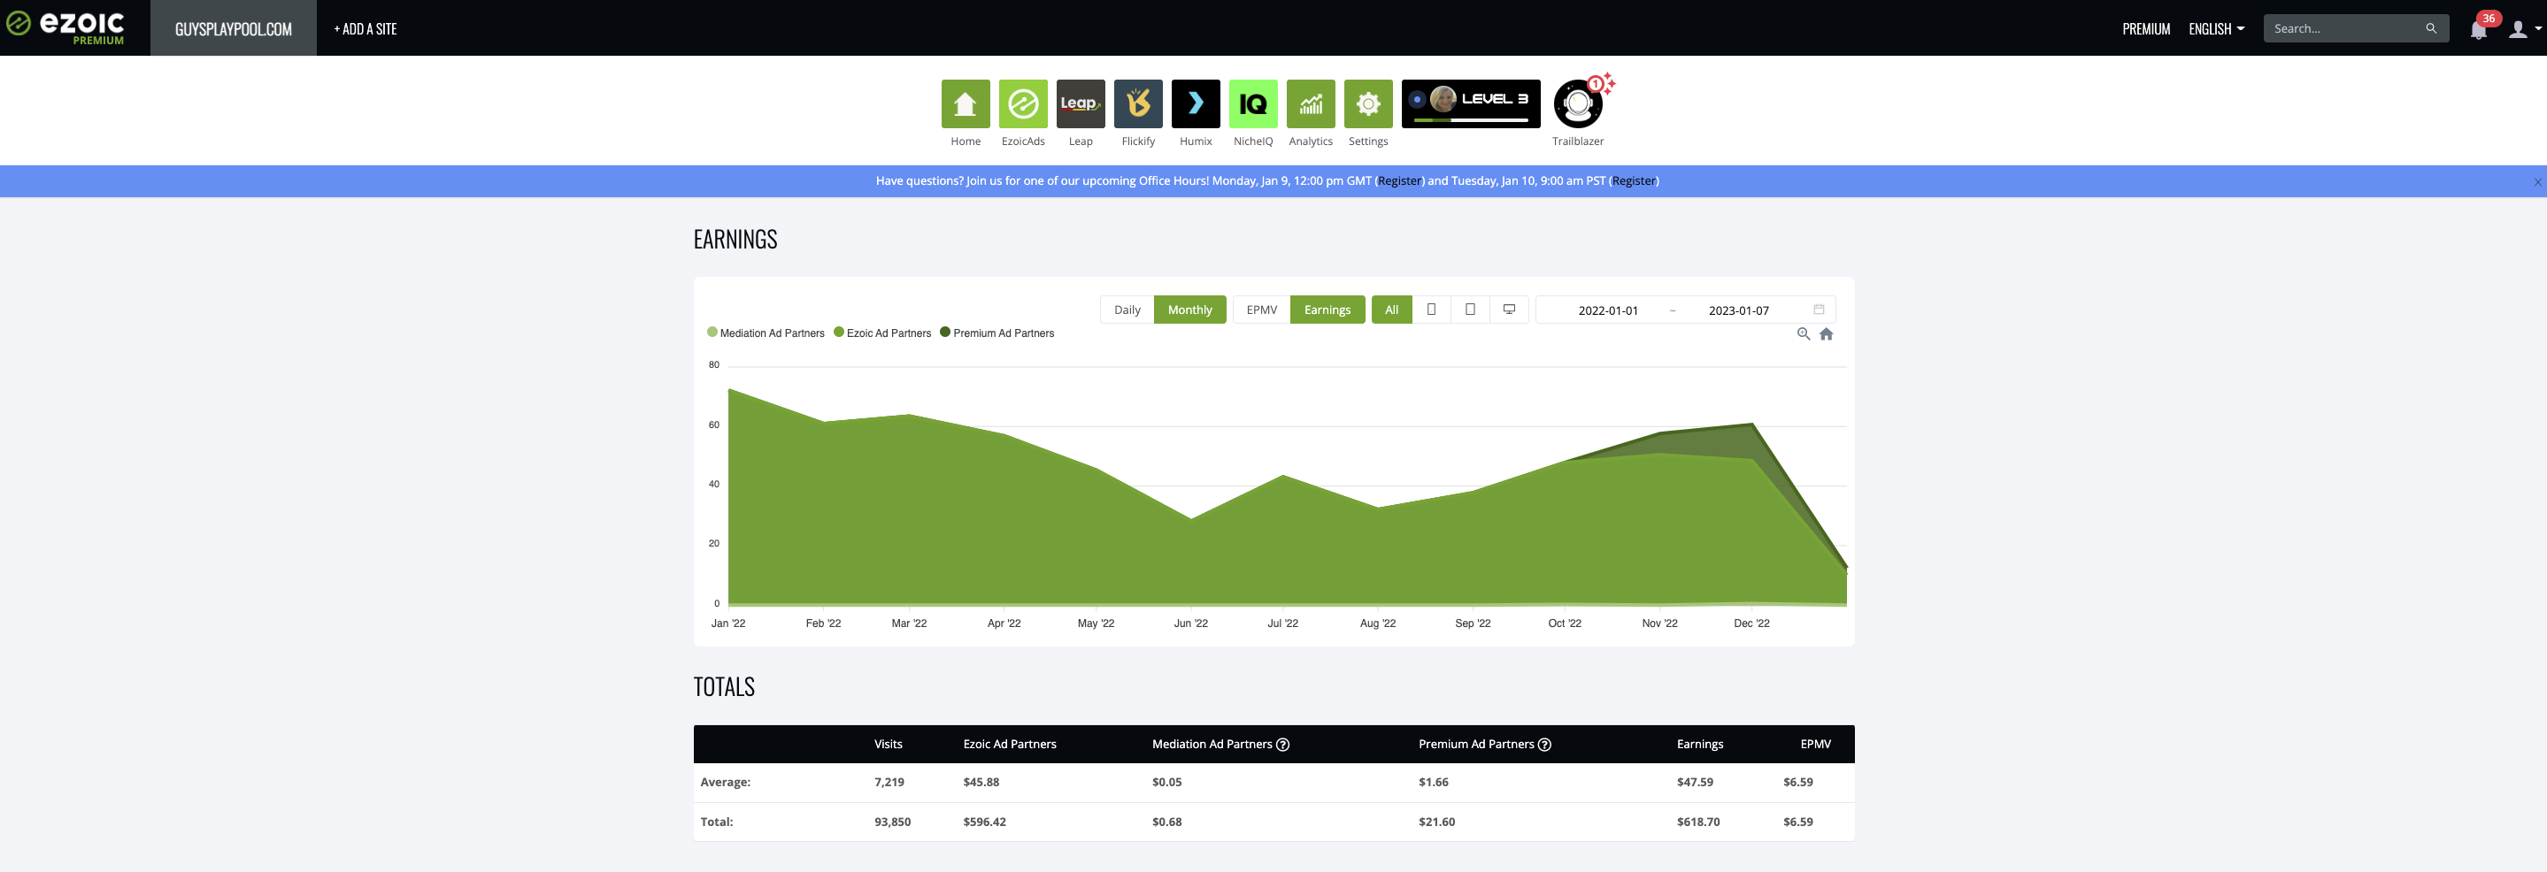Open the Flickify app icon

click(x=1138, y=103)
